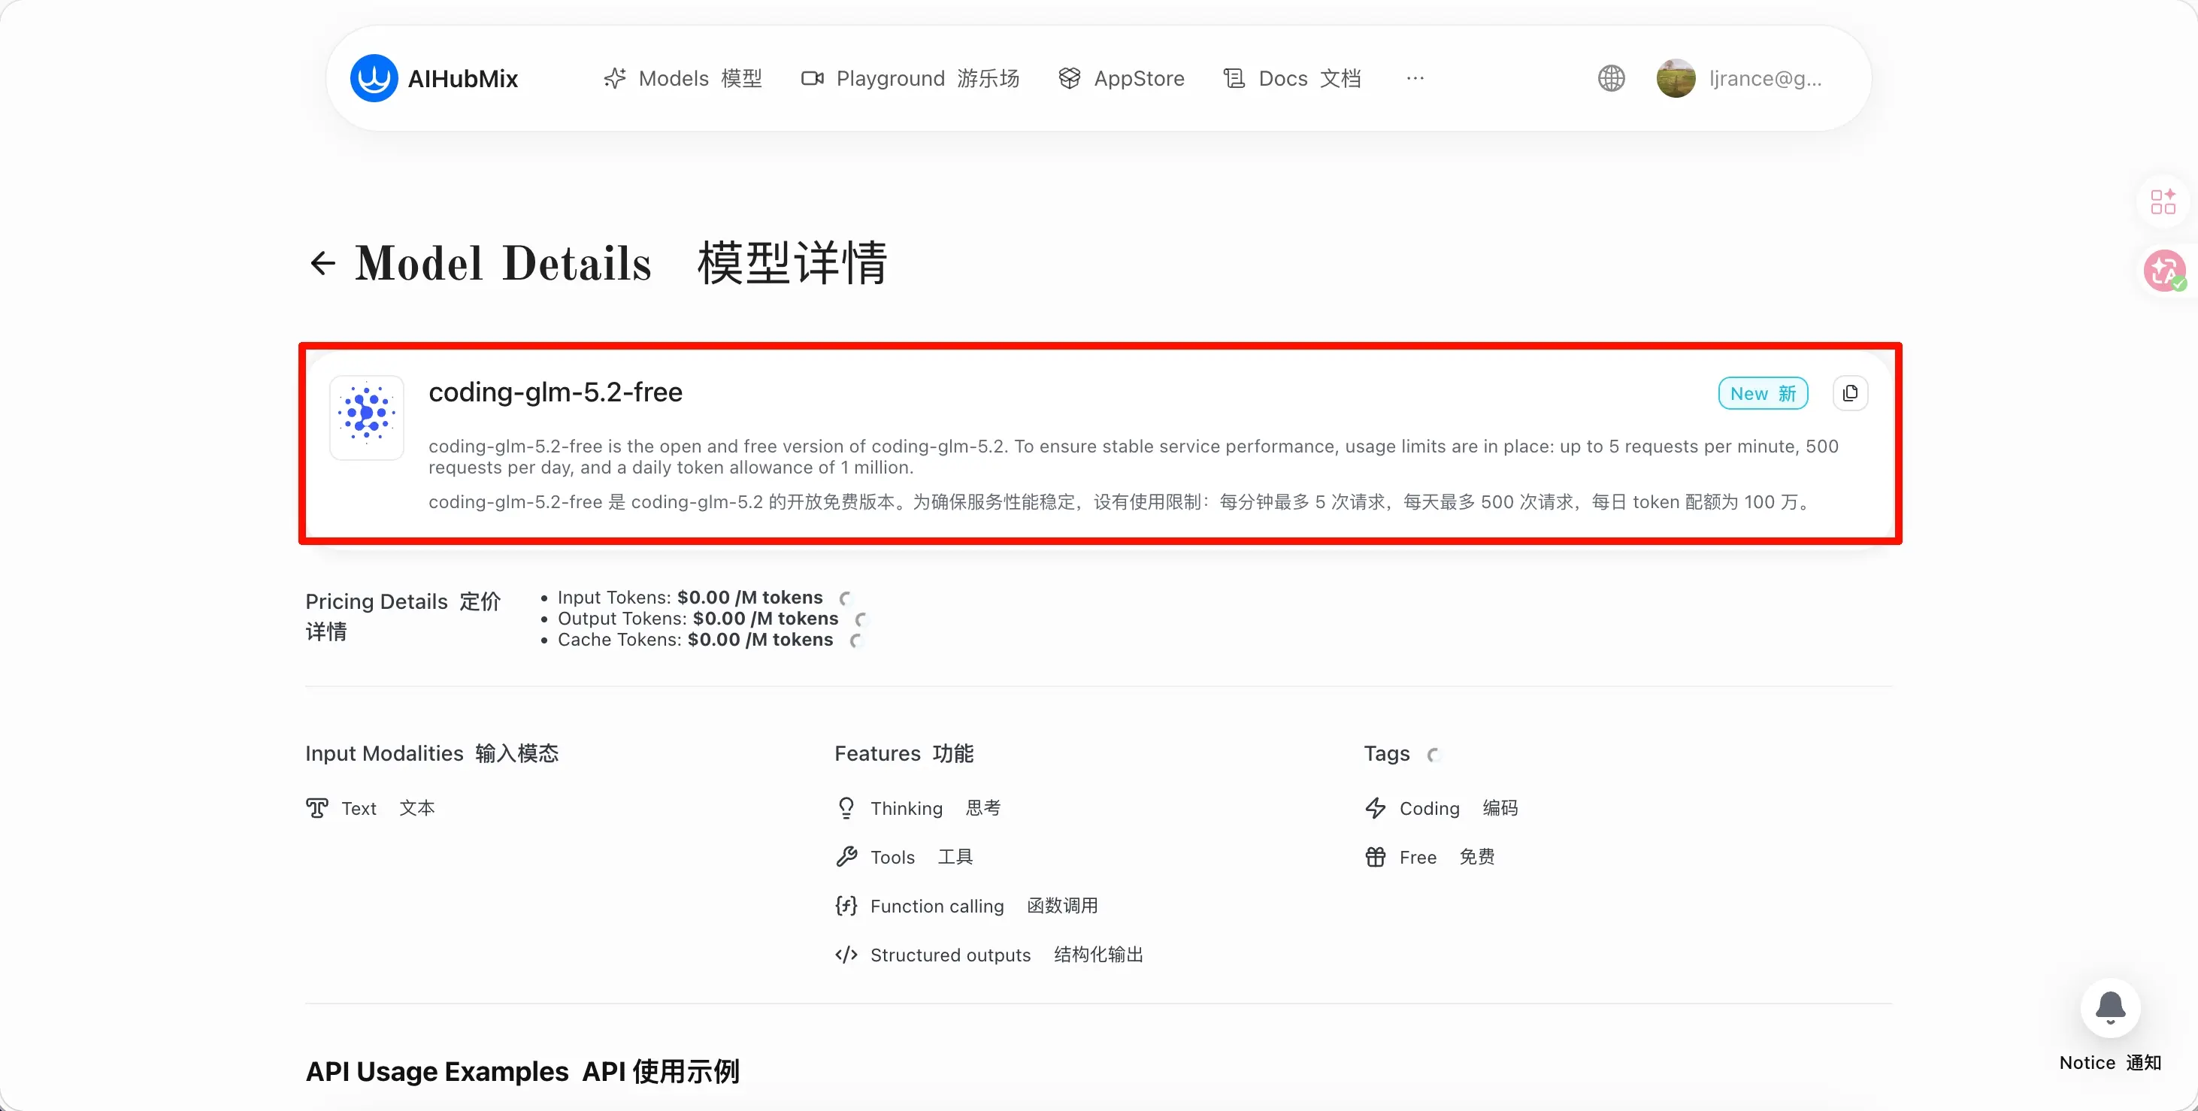Click the Free 免费 tag
2198x1111 pixels.
(1447, 857)
